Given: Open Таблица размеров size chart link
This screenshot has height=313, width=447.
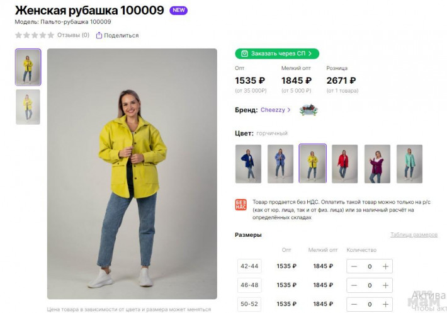Looking at the screenshot, I should click(414, 235).
